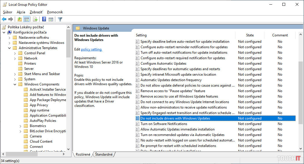Click the 'policy setting' edit link

[x=91, y=49]
